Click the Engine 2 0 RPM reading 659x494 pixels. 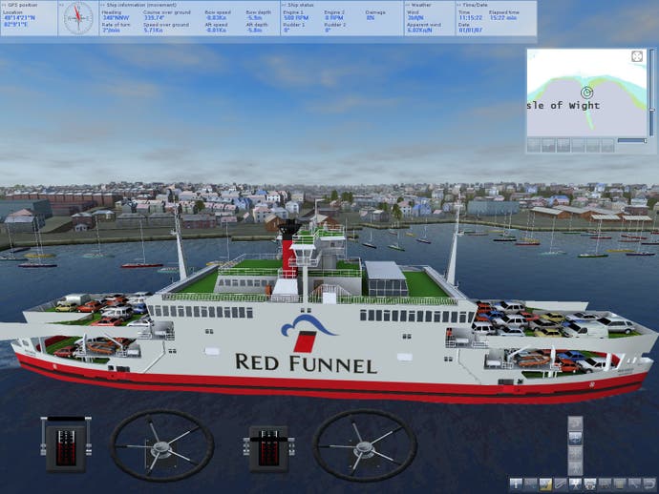tap(334, 18)
